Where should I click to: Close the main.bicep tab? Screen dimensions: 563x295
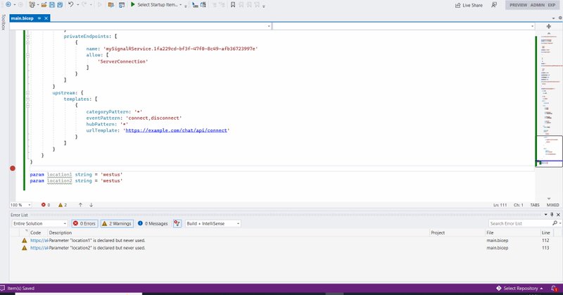[x=46, y=18]
